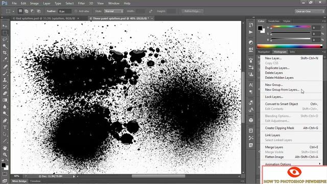Select the Hand tool

tap(5, 148)
